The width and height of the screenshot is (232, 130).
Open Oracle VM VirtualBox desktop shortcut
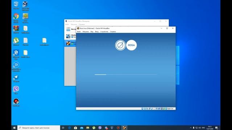click(25, 6)
